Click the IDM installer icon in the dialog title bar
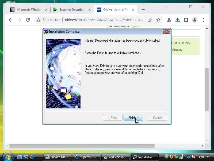The height and width of the screenshot is (161, 214). click(46, 32)
